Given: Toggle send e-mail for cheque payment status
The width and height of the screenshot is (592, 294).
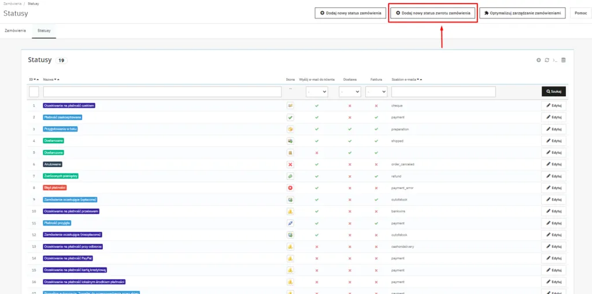Looking at the screenshot, I should point(316,105).
